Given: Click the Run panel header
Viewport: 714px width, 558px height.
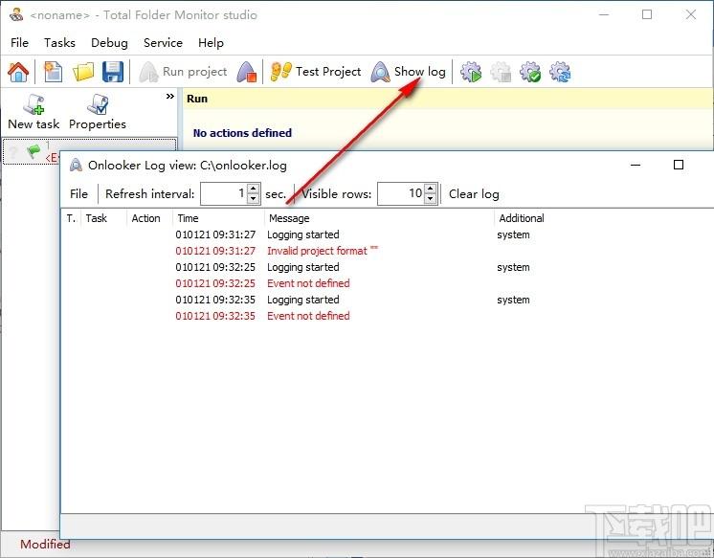Looking at the screenshot, I should [x=448, y=99].
